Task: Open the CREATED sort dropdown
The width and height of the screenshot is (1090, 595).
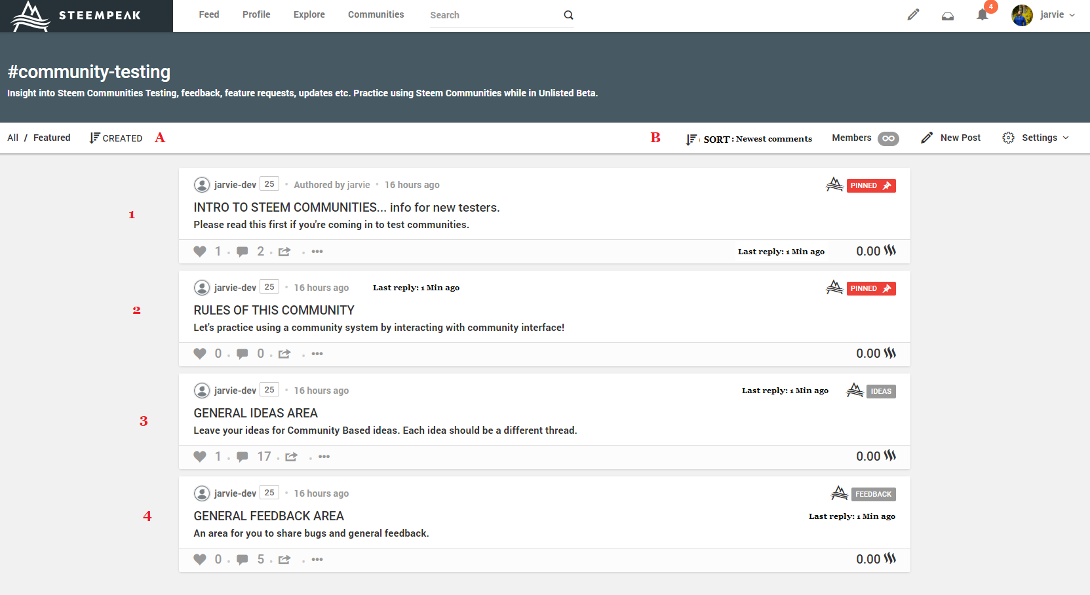Action: [x=116, y=138]
